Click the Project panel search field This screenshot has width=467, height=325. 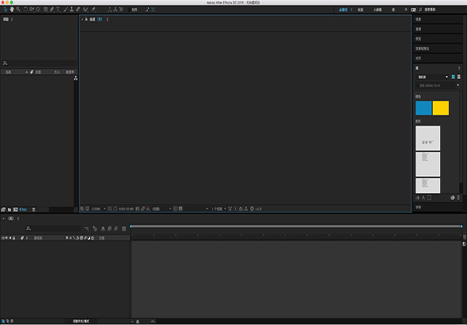tap(40, 63)
